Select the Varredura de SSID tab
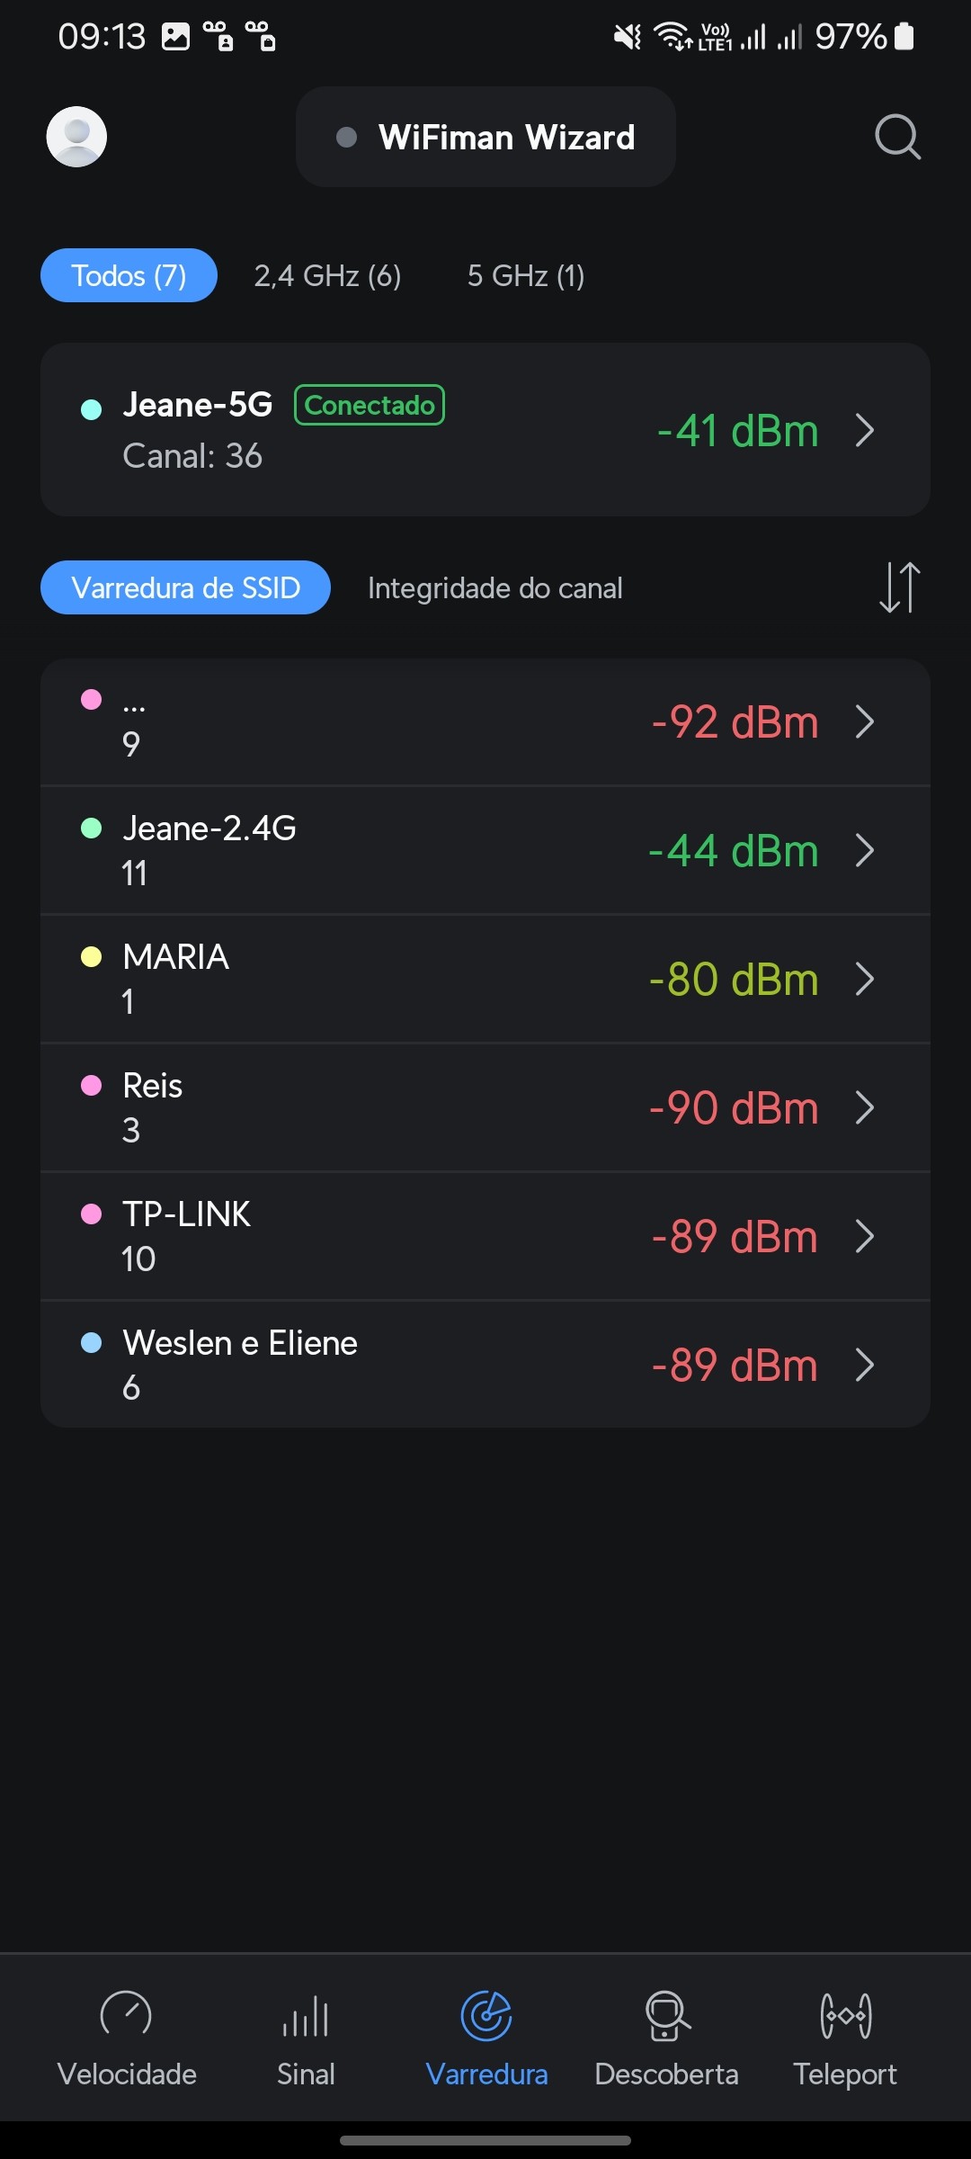Viewport: 971px width, 2159px height. (x=185, y=588)
